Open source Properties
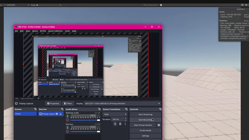This screenshot has height=140, width=249. pyautogui.click(x=53, y=103)
